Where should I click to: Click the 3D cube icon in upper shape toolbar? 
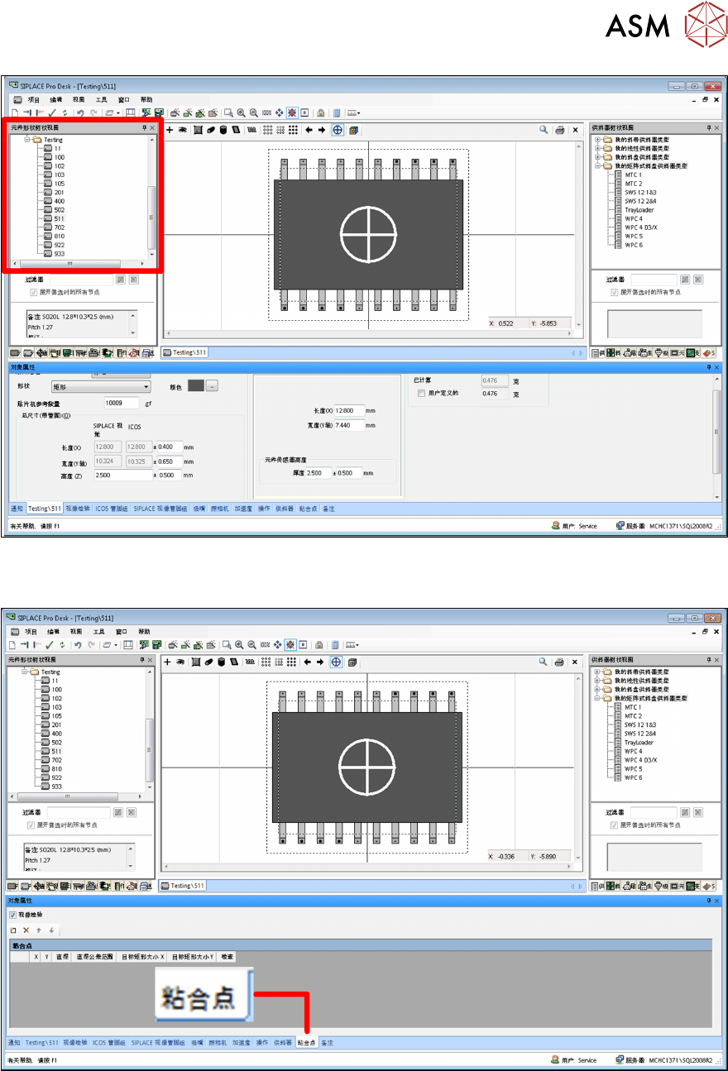[353, 130]
